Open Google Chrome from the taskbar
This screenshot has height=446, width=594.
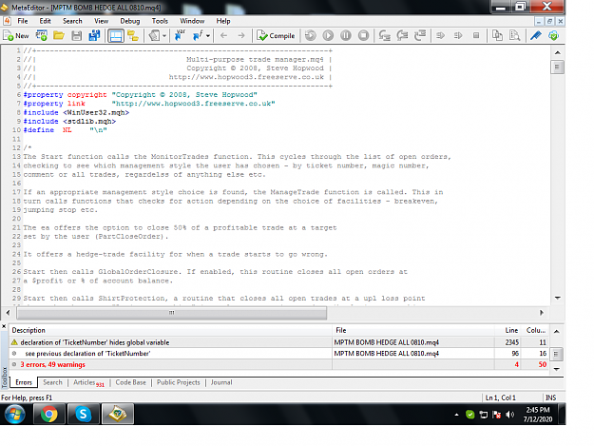[48, 415]
